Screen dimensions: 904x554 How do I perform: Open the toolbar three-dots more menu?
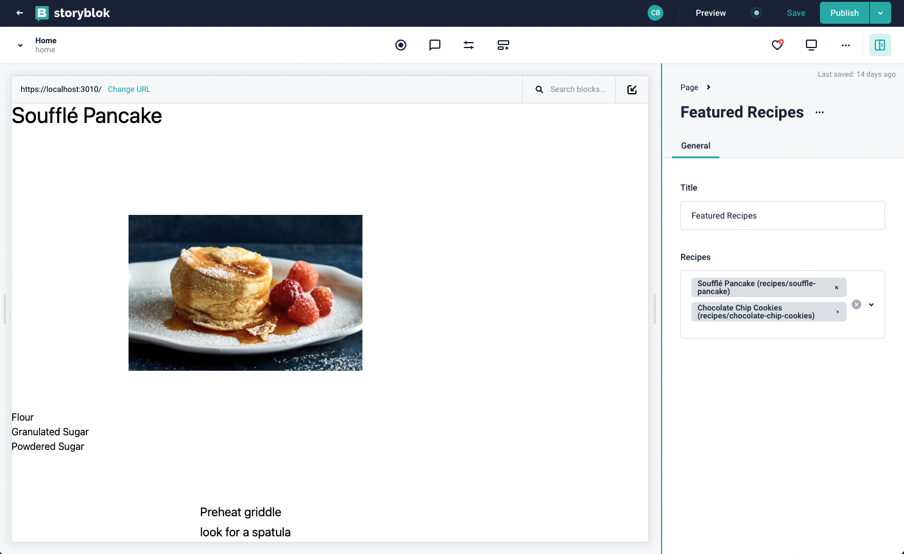click(x=846, y=45)
